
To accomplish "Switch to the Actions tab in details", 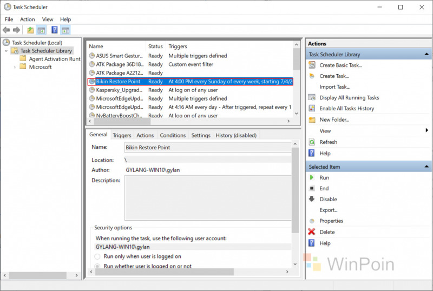I will 145,135.
